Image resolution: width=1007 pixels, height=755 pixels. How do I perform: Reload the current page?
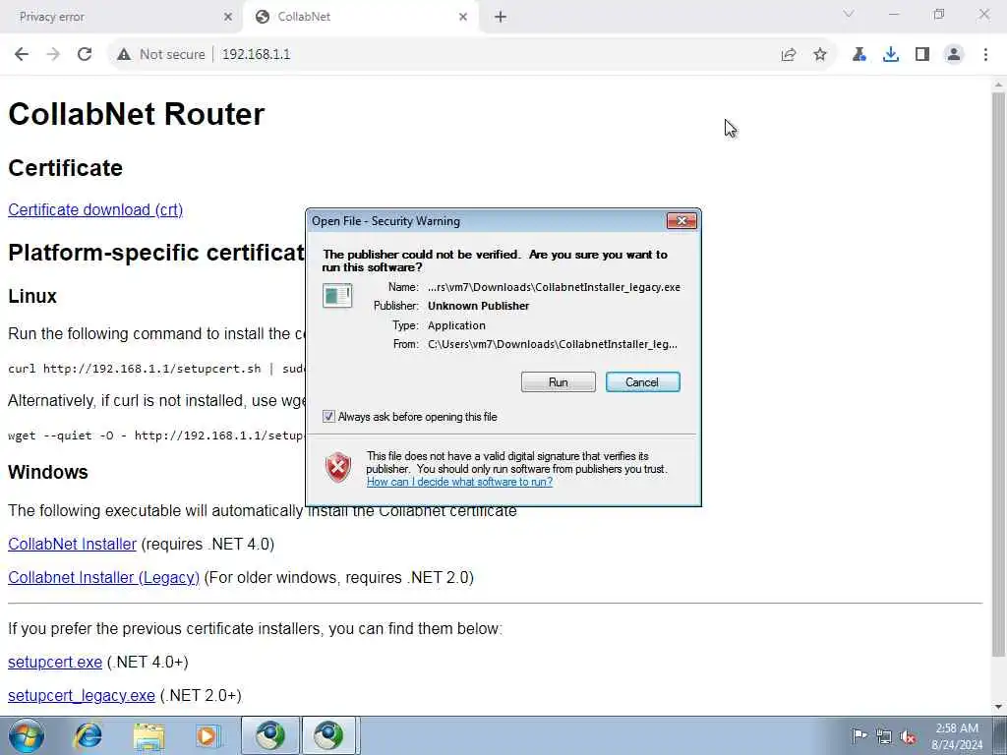[85, 55]
